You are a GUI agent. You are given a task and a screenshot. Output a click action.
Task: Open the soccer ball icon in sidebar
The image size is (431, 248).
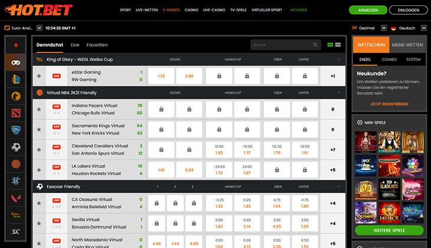point(16,147)
